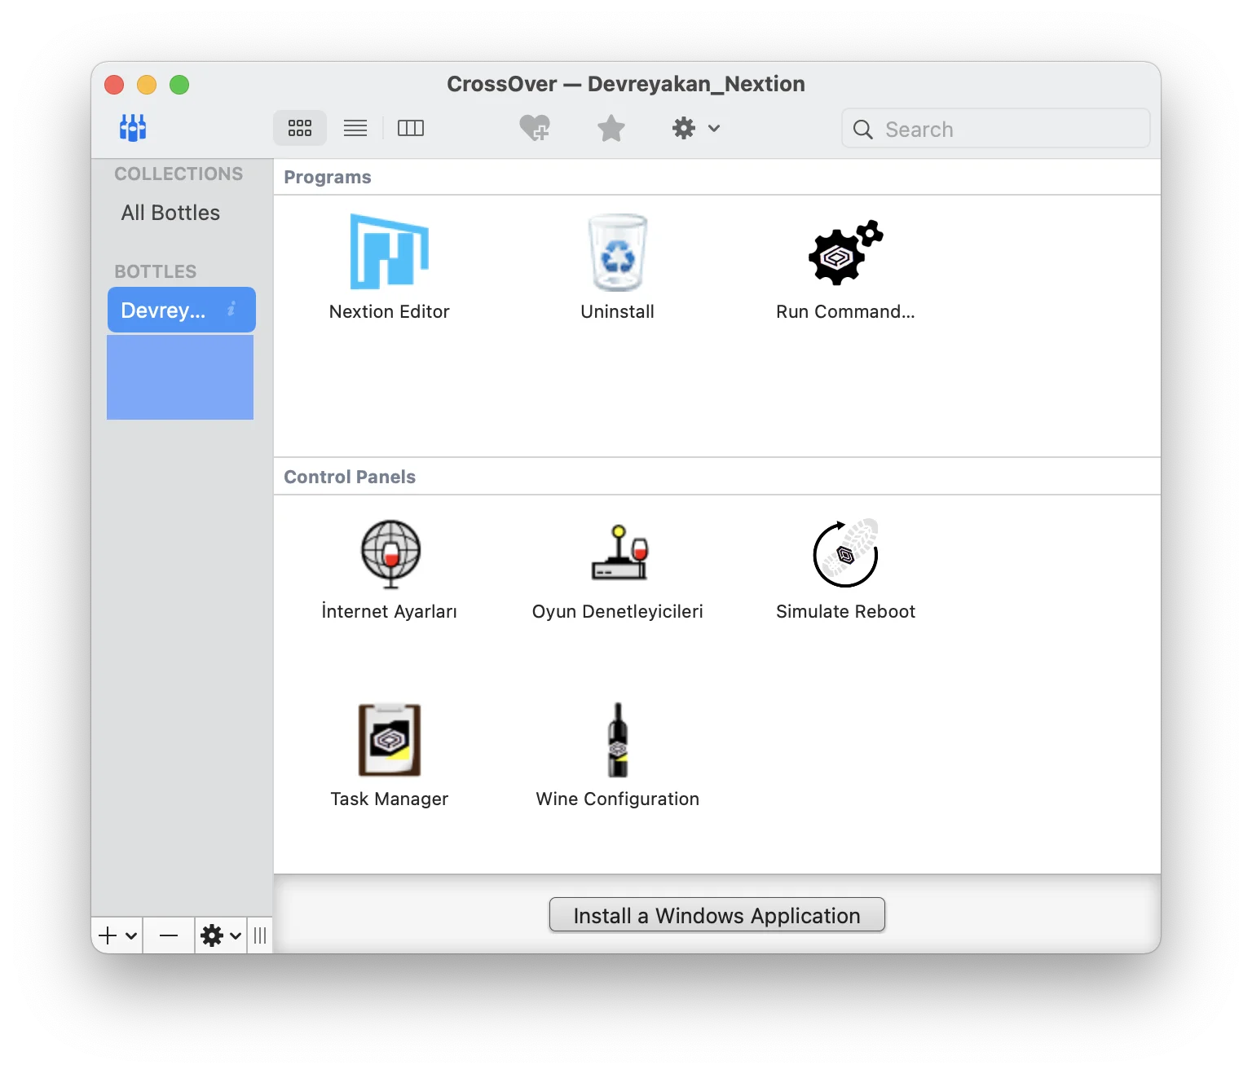Image resolution: width=1252 pixels, height=1074 pixels.
Task: Select the Devrey... bottle in sidebar
Action: click(x=182, y=310)
